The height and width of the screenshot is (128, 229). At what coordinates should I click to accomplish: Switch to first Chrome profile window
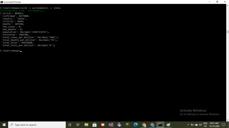pos(144,125)
